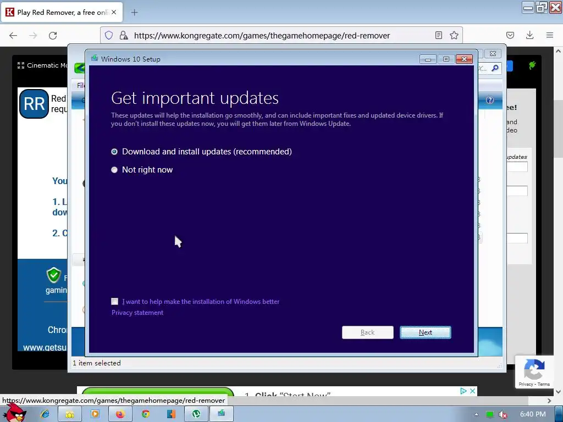Close the Windows 10 Setup window
This screenshot has width=563, height=422.
click(x=464, y=59)
